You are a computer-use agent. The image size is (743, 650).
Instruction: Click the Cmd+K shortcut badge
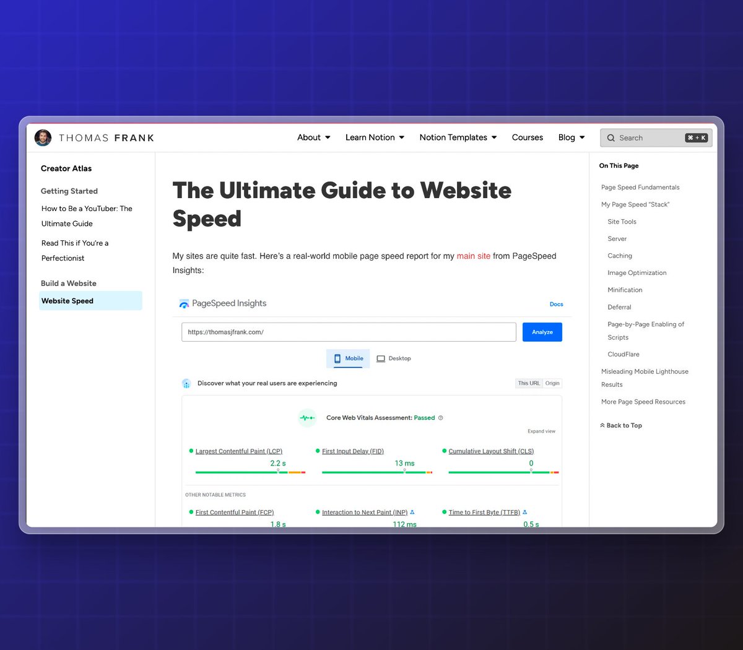tap(697, 138)
